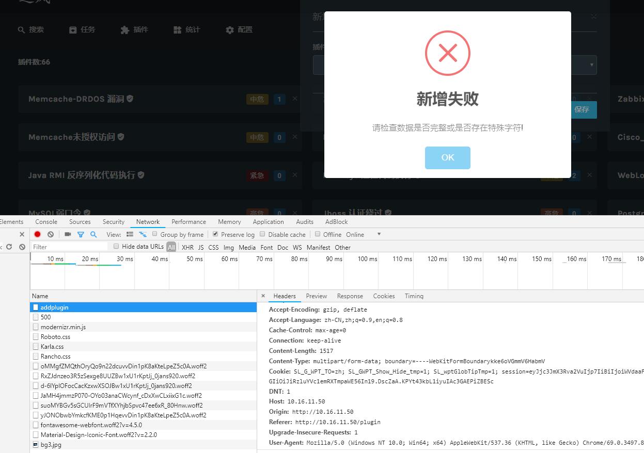Check the Hide data URLs option
Viewport: 644px width, 453px height.
click(x=116, y=246)
